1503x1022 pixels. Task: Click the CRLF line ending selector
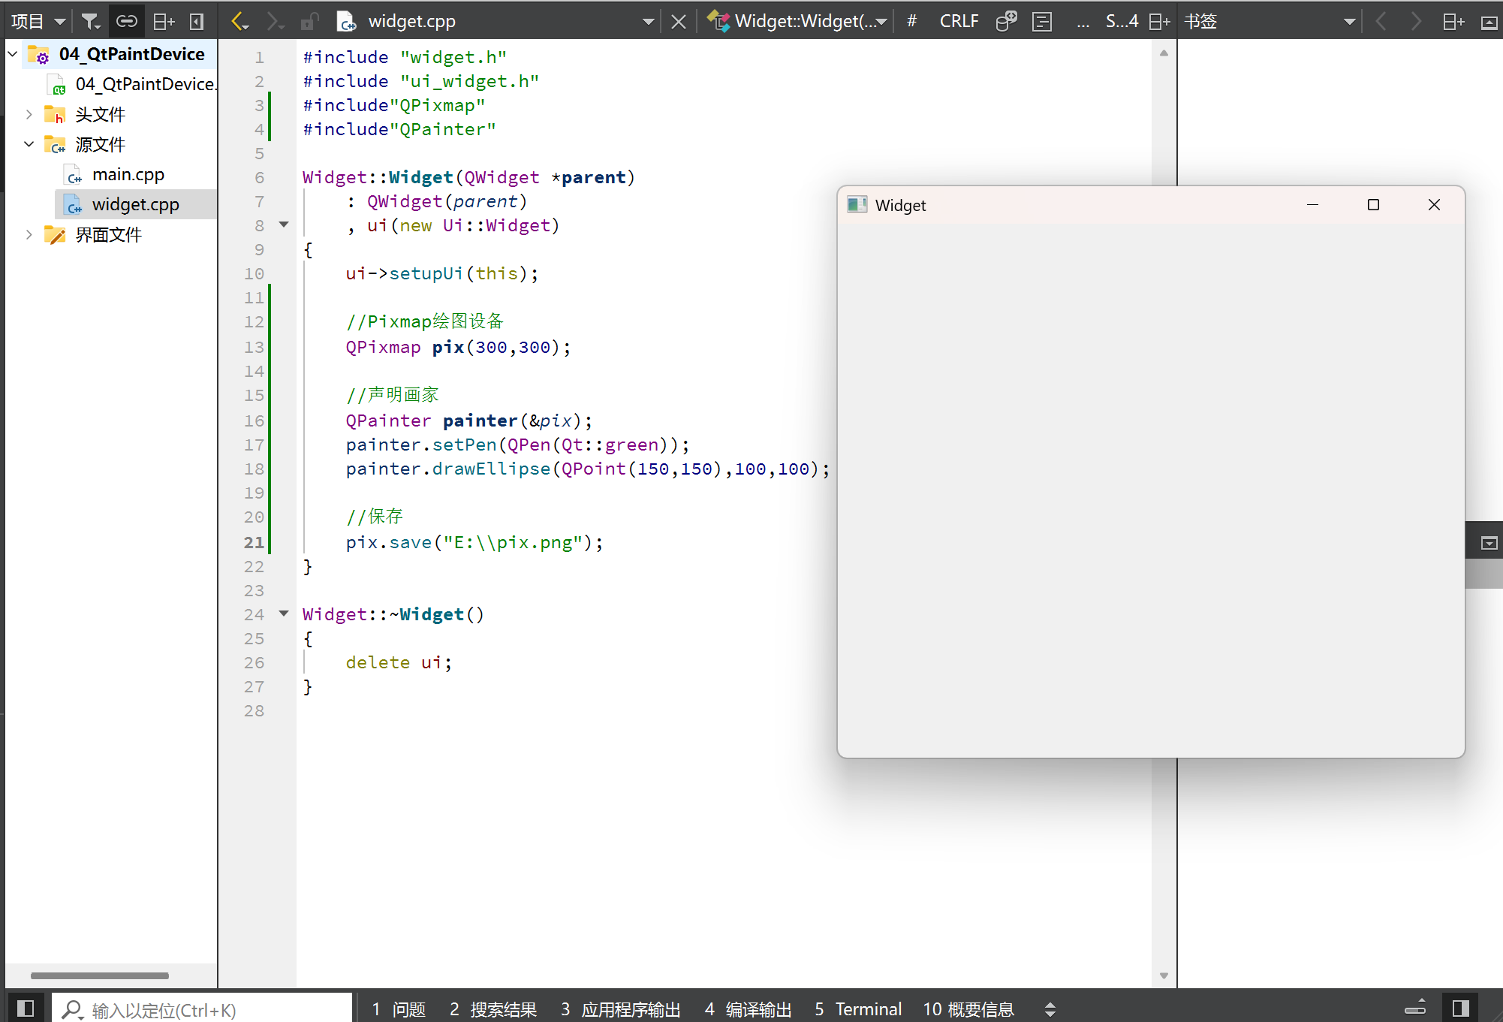tap(958, 21)
